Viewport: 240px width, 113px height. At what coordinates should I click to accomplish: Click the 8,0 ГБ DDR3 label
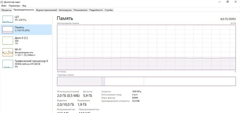click(x=228, y=19)
